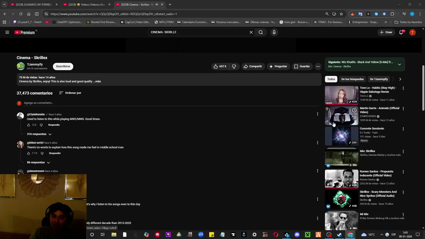Click the magnifier search button
Image resolution: width=425 pixels, height=239 pixels.
261,32
